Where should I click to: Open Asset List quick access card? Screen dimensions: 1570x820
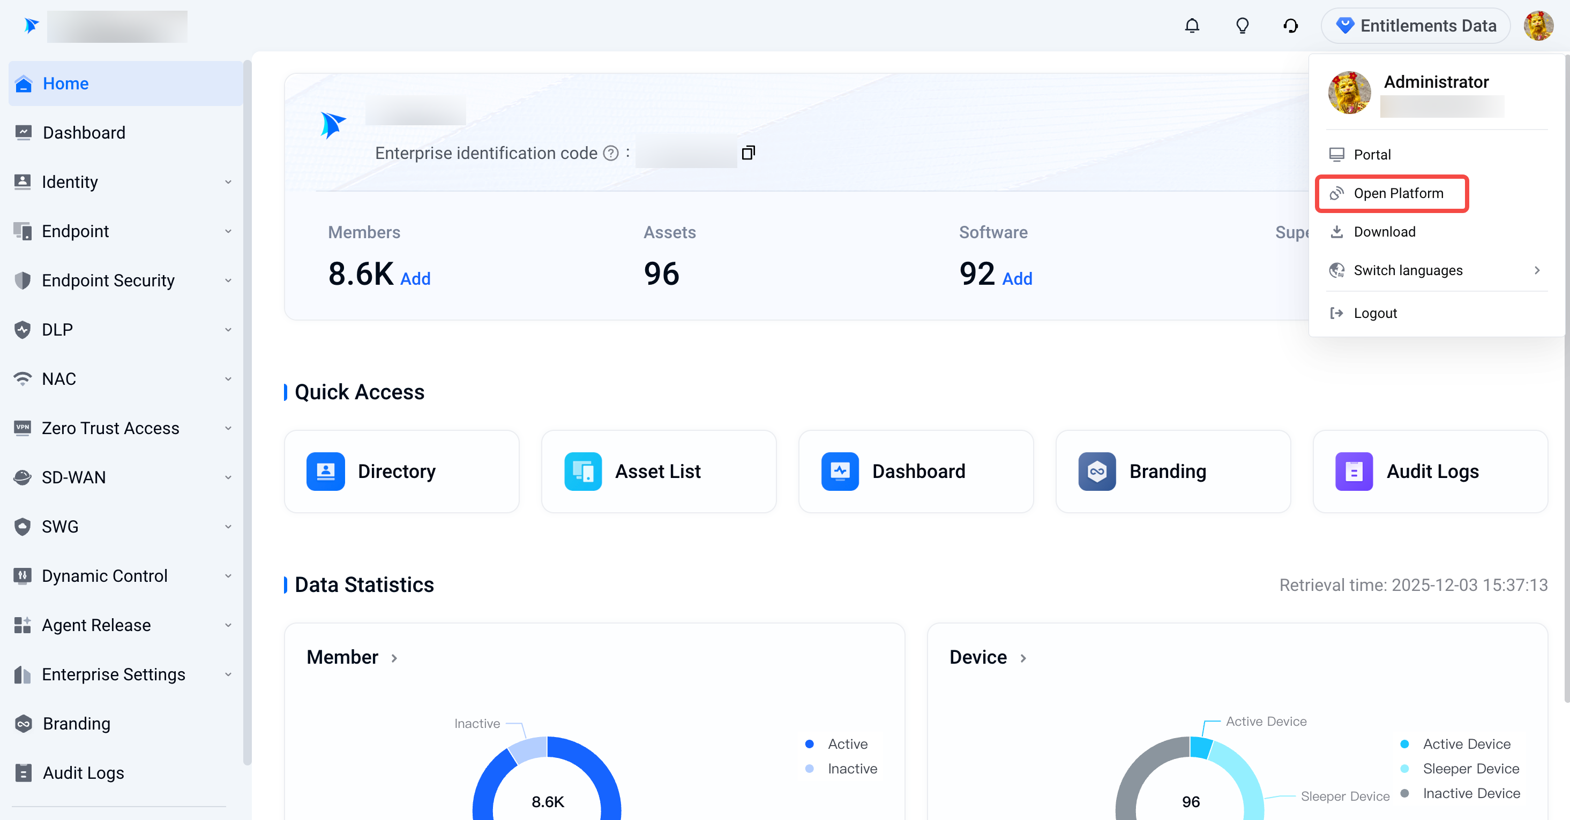coord(658,471)
